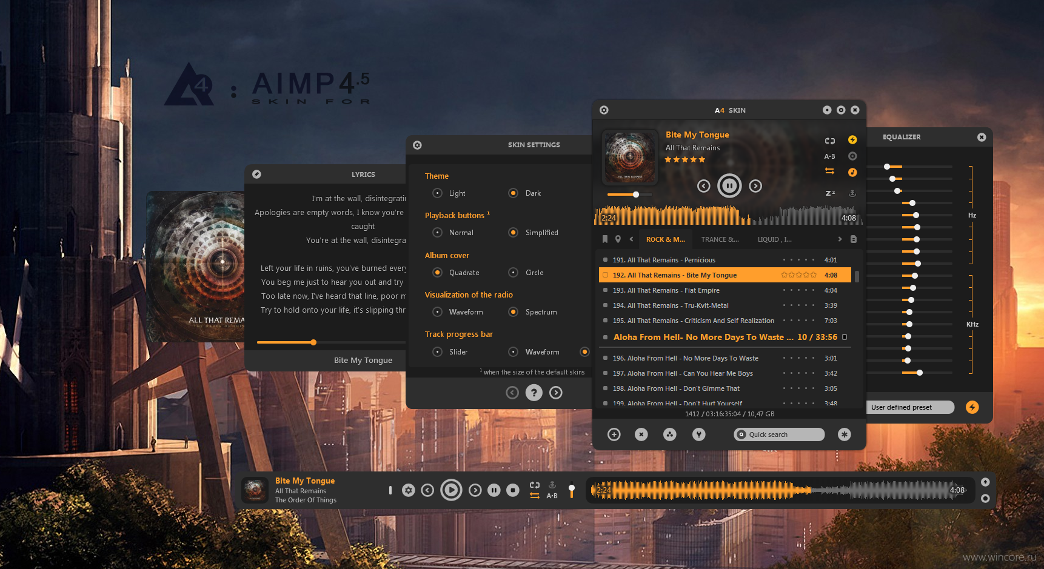This screenshot has width=1044, height=569.
Task: Select Dark theme radio button
Action: coord(513,193)
